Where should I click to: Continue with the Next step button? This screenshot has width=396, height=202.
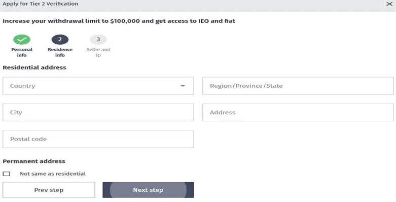(148, 190)
